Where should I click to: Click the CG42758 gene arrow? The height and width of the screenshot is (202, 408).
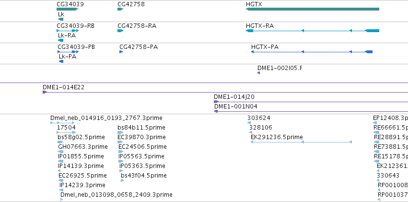[x=120, y=9]
